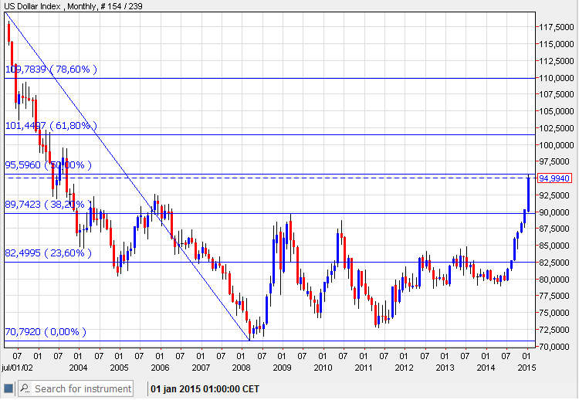Click the 70,0000 price axis label
Viewport: 579px width, 400px height.
coord(555,347)
